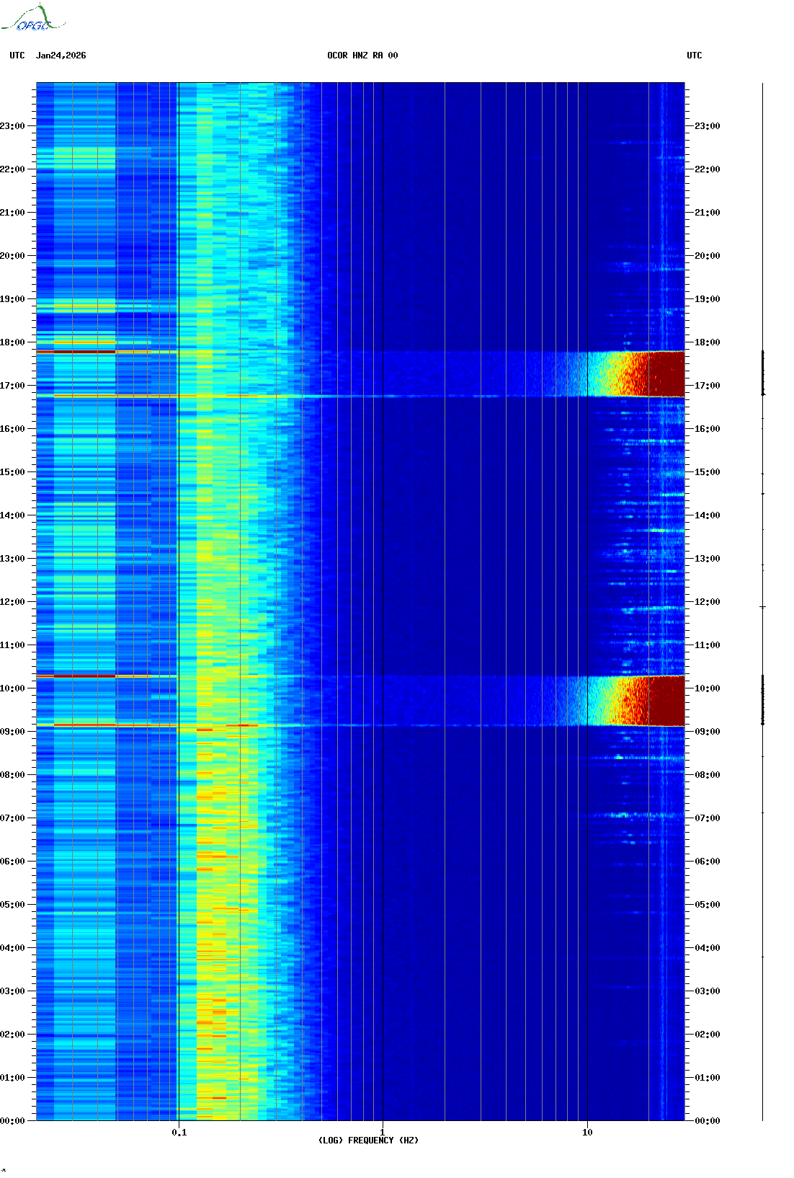Screen dimensions: 794x1178
Task: Click the right-axis 17:00 time label
Action: click(708, 386)
